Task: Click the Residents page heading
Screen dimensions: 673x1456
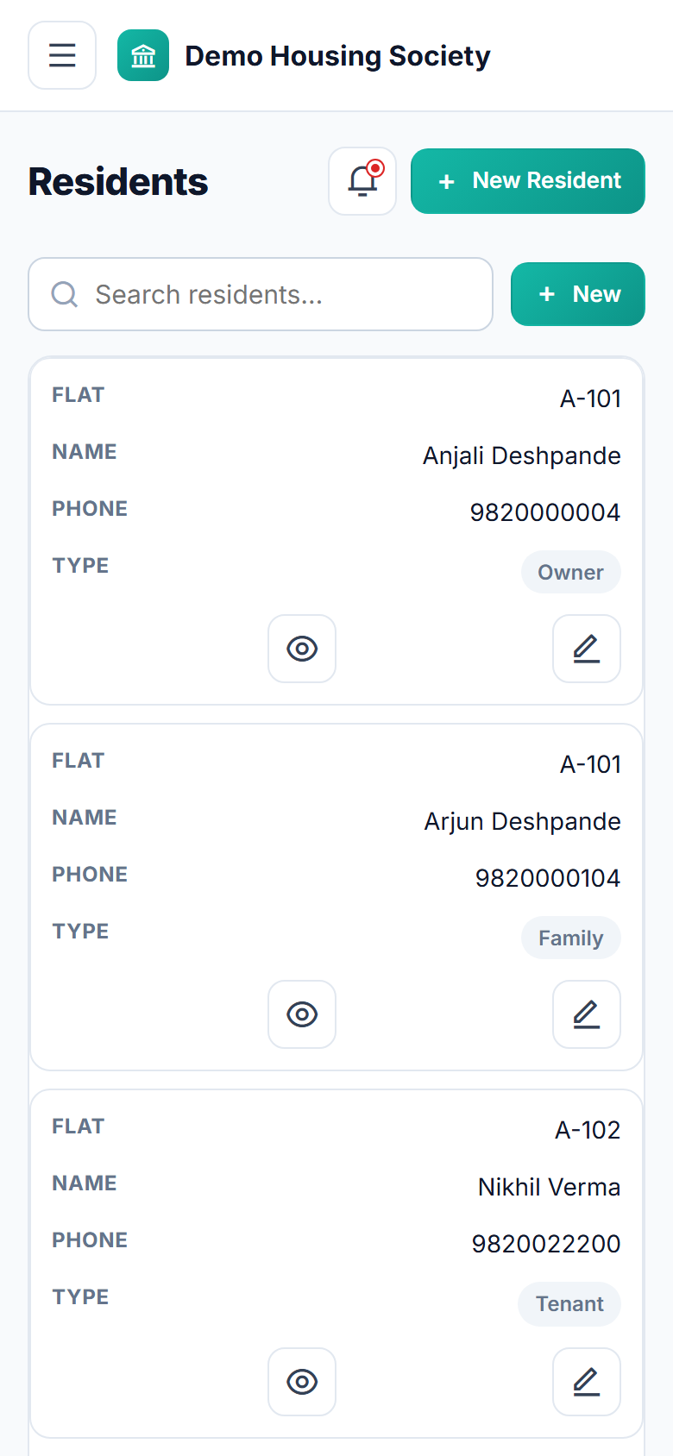Action: (118, 182)
